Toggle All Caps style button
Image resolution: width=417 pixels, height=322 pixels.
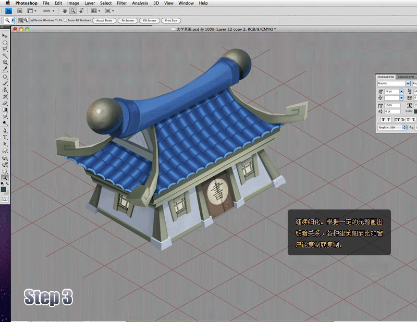tap(397, 120)
